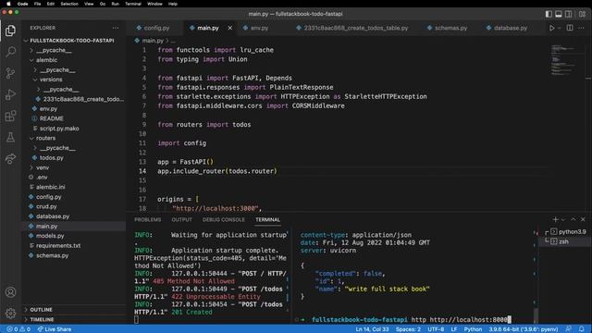
Task: Split the editor to the right
Action: pos(570,28)
